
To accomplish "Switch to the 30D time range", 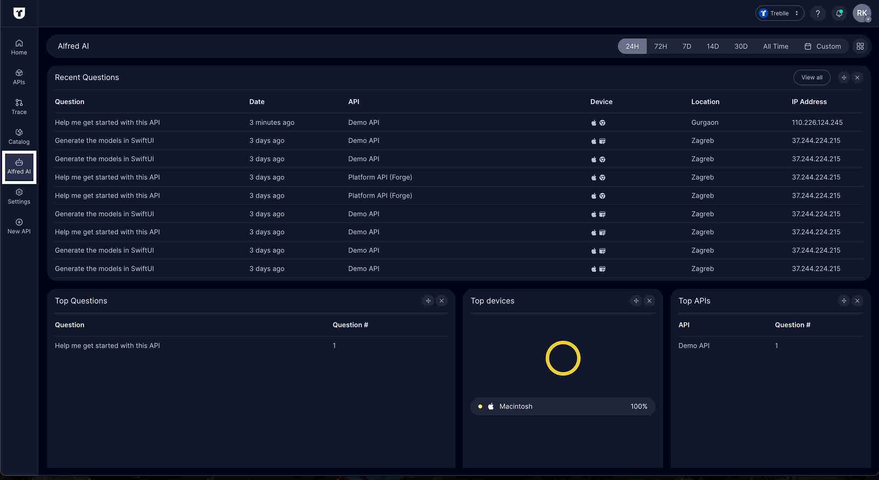I will (741, 46).
